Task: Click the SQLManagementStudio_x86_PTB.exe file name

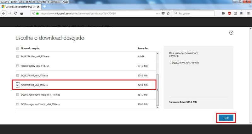Action: [x=40, y=104]
